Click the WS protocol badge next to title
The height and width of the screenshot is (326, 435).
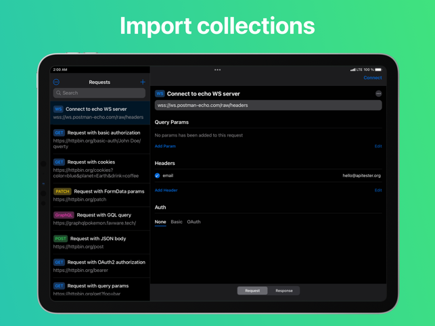pyautogui.click(x=160, y=93)
